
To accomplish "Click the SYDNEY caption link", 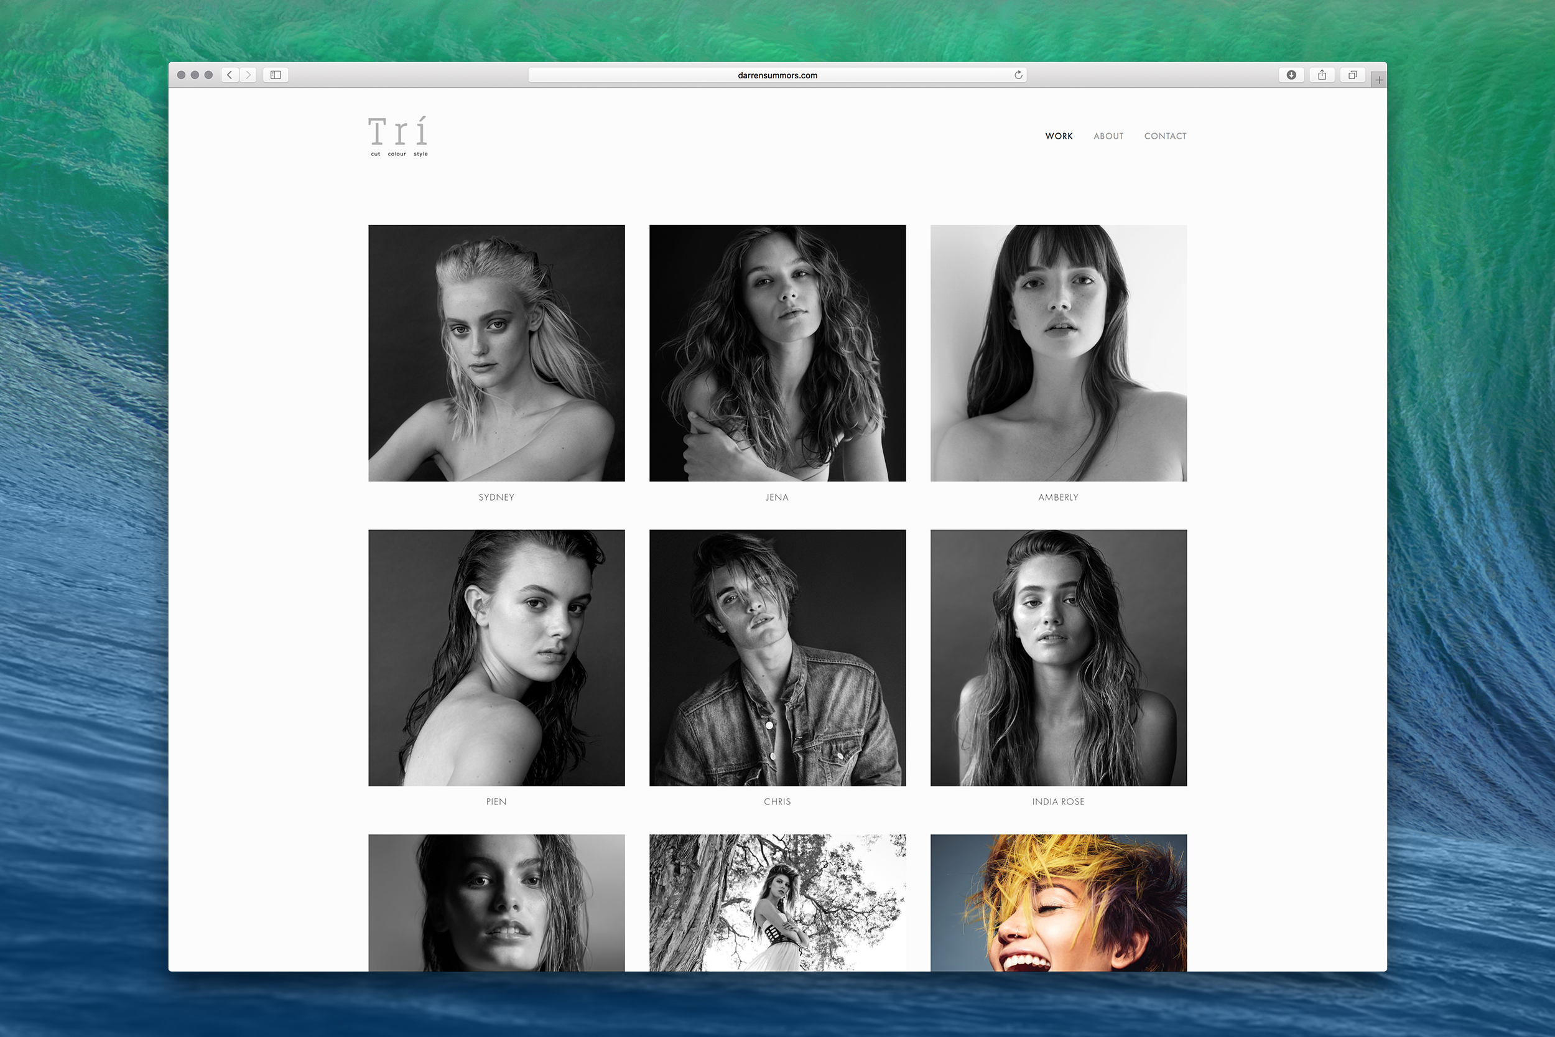I will 496,497.
